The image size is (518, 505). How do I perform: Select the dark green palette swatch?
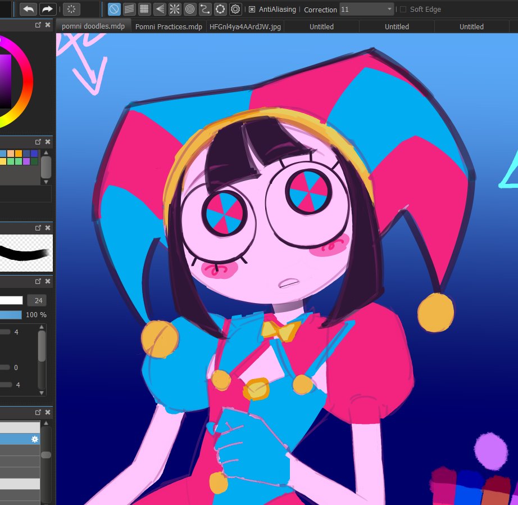click(34, 161)
